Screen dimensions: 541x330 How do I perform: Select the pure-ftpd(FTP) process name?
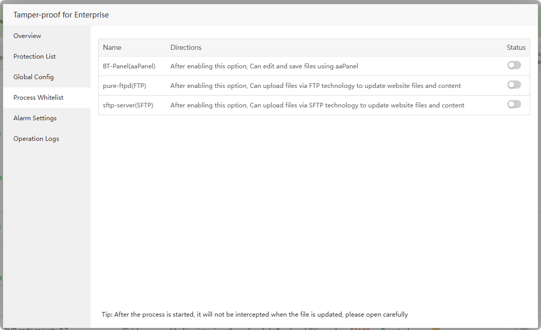point(124,86)
